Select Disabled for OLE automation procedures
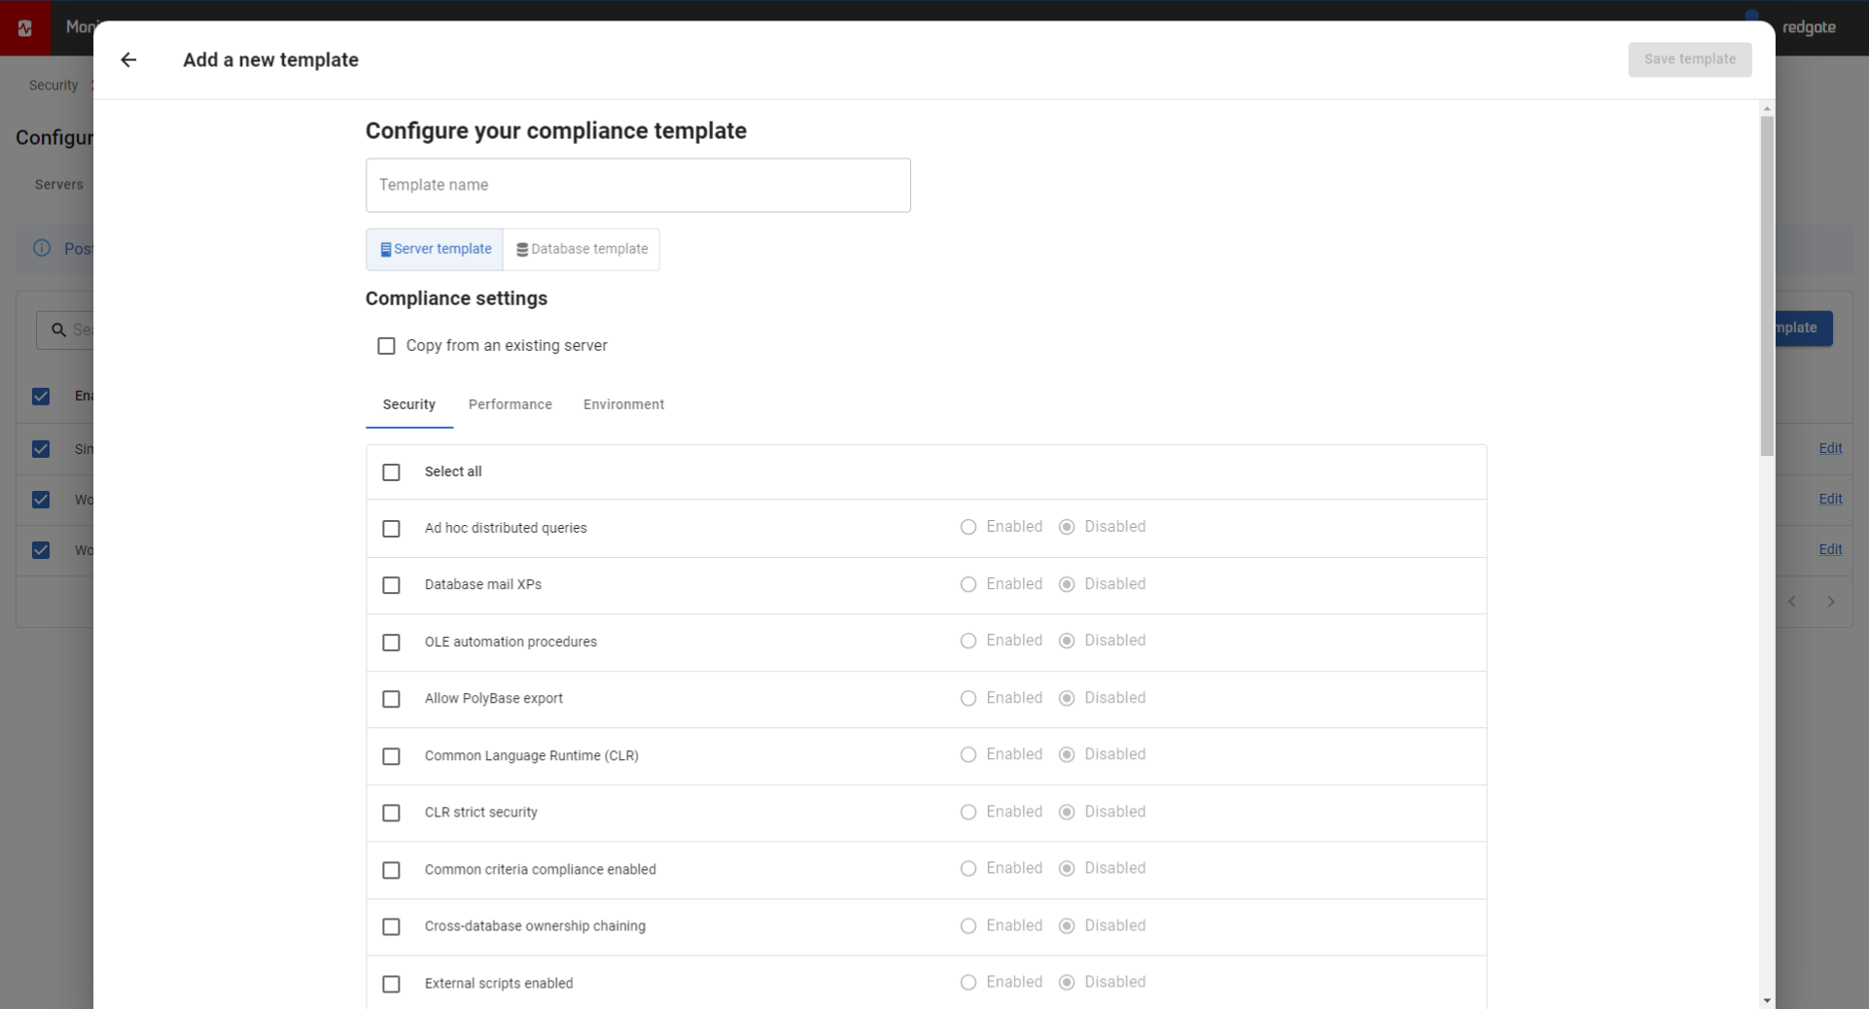1869x1009 pixels. point(1067,641)
